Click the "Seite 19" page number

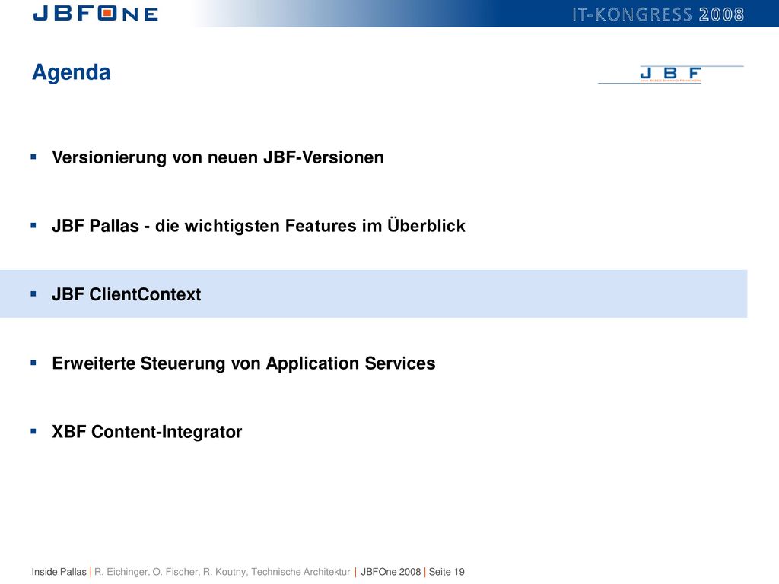pos(447,572)
